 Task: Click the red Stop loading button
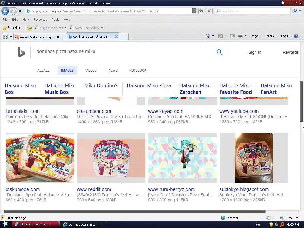(209, 11)
